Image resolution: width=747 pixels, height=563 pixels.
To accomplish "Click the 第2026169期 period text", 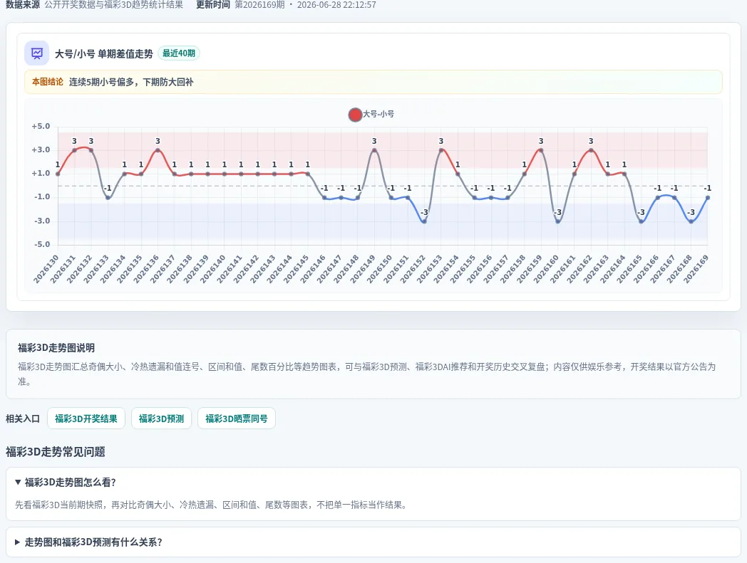I will coord(259,5).
